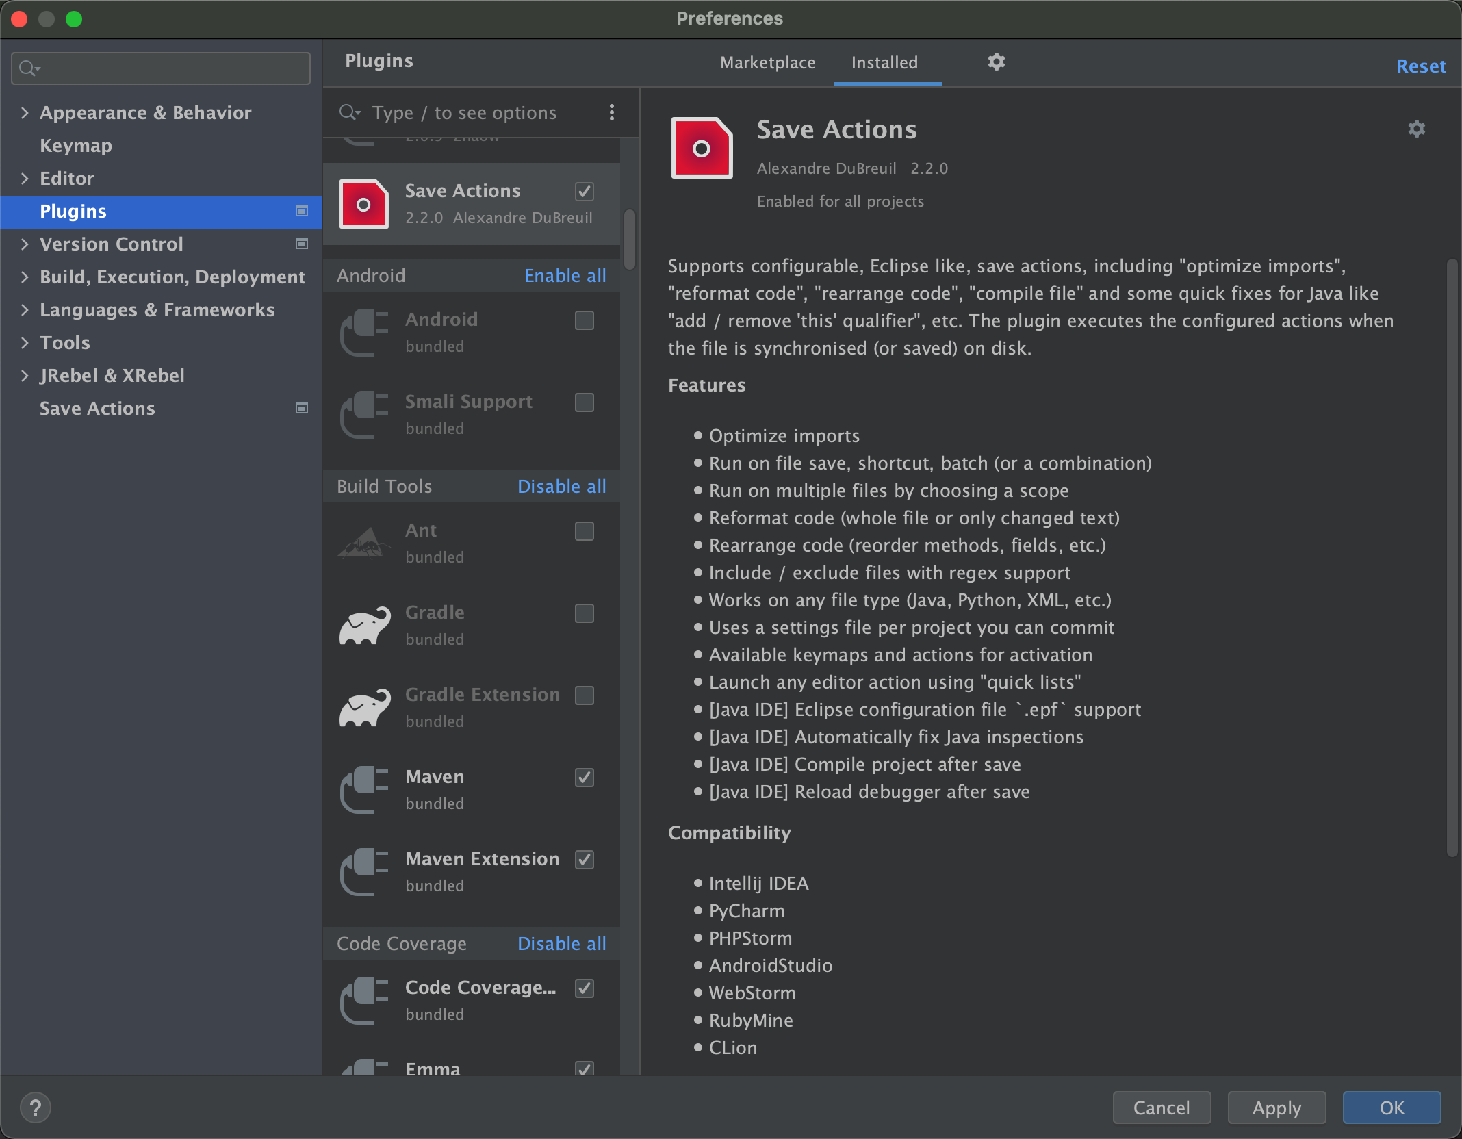Focus the settings search field
Image resolution: width=1462 pixels, height=1139 pixels.
(x=161, y=68)
